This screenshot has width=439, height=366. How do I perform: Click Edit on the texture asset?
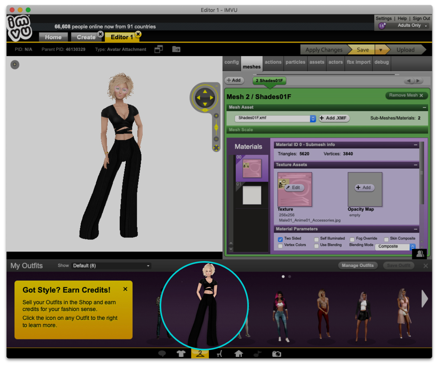(294, 188)
